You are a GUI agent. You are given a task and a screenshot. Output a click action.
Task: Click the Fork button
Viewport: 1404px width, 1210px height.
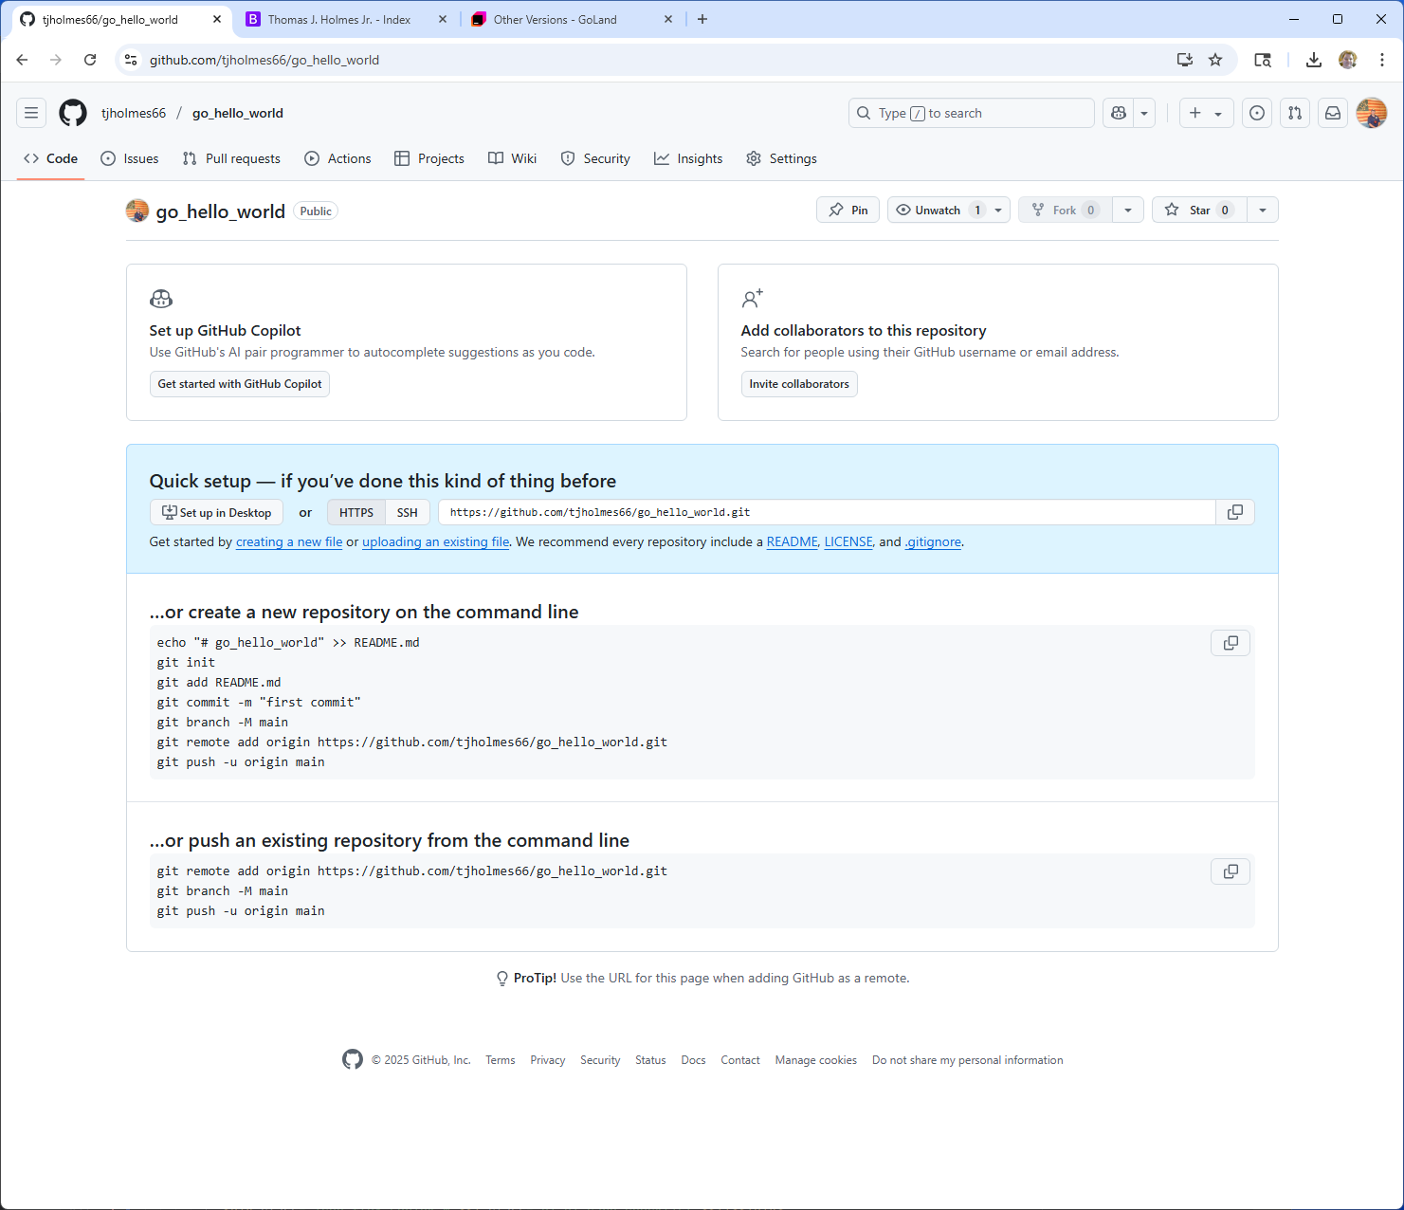pyautogui.click(x=1066, y=210)
